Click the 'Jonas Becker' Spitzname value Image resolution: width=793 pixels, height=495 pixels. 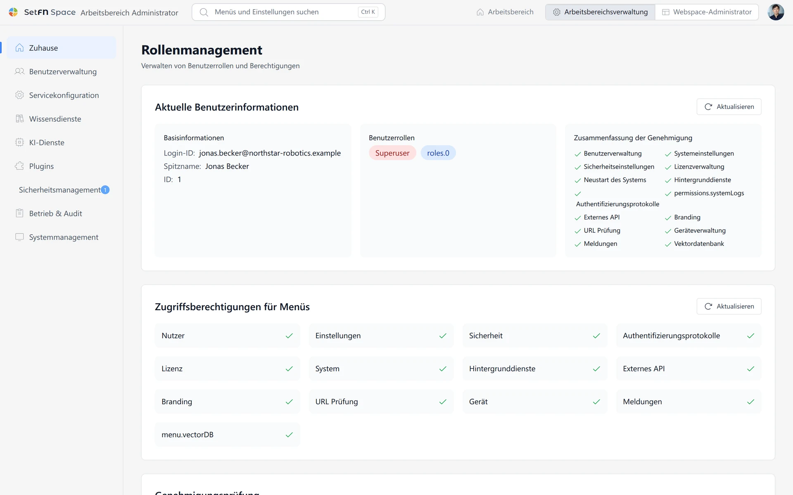click(227, 166)
